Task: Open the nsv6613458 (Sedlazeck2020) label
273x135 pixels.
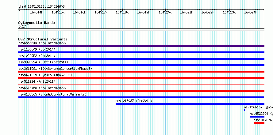Action: tap(42, 88)
